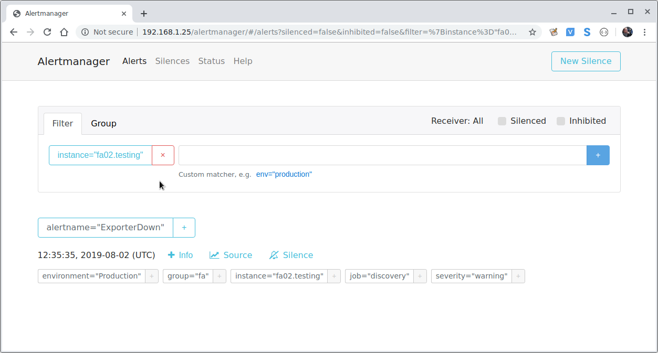The height and width of the screenshot is (353, 658).
Task: Add severity="warning" label to filter via plus
Action: coord(518,276)
